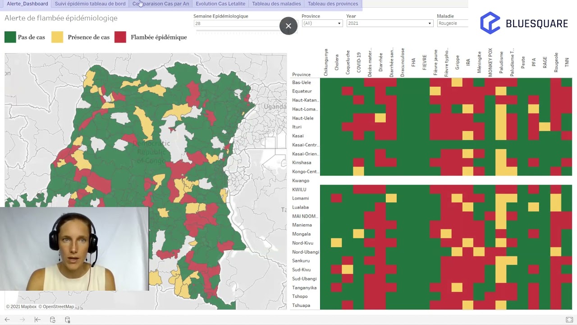Image resolution: width=577 pixels, height=325 pixels.
Task: Click the TNN column header
Action: tap(567, 62)
